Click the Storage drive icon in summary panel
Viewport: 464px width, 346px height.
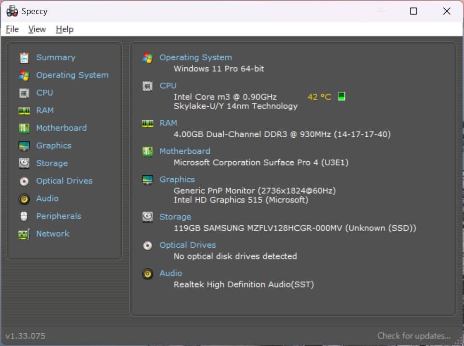pyautogui.click(x=147, y=217)
